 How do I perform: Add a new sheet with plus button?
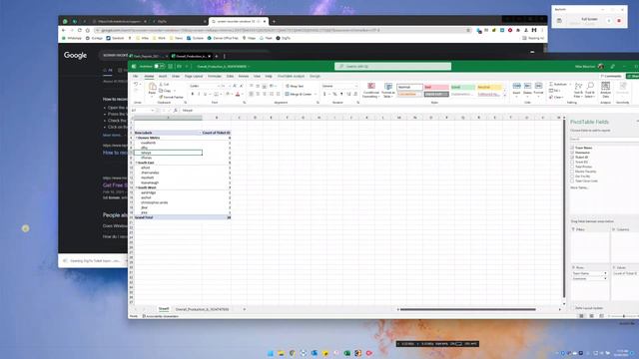(244, 309)
